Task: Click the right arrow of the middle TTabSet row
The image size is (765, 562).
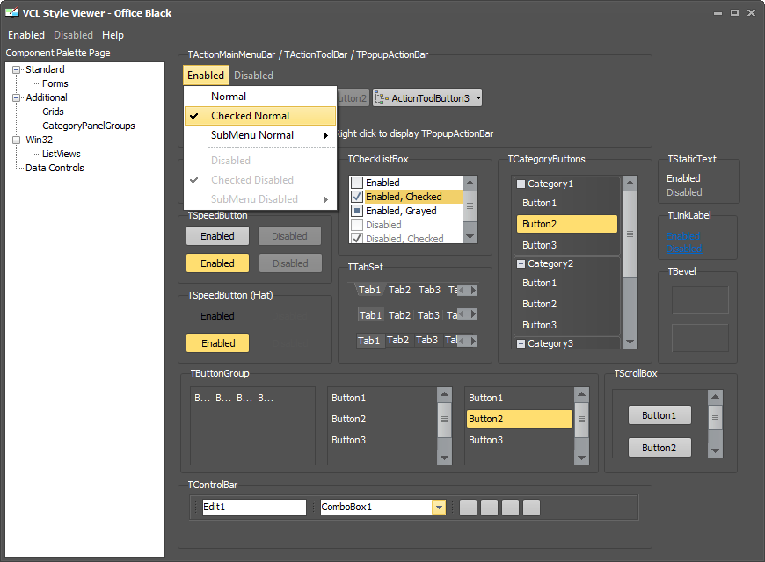Action: pyautogui.click(x=473, y=313)
